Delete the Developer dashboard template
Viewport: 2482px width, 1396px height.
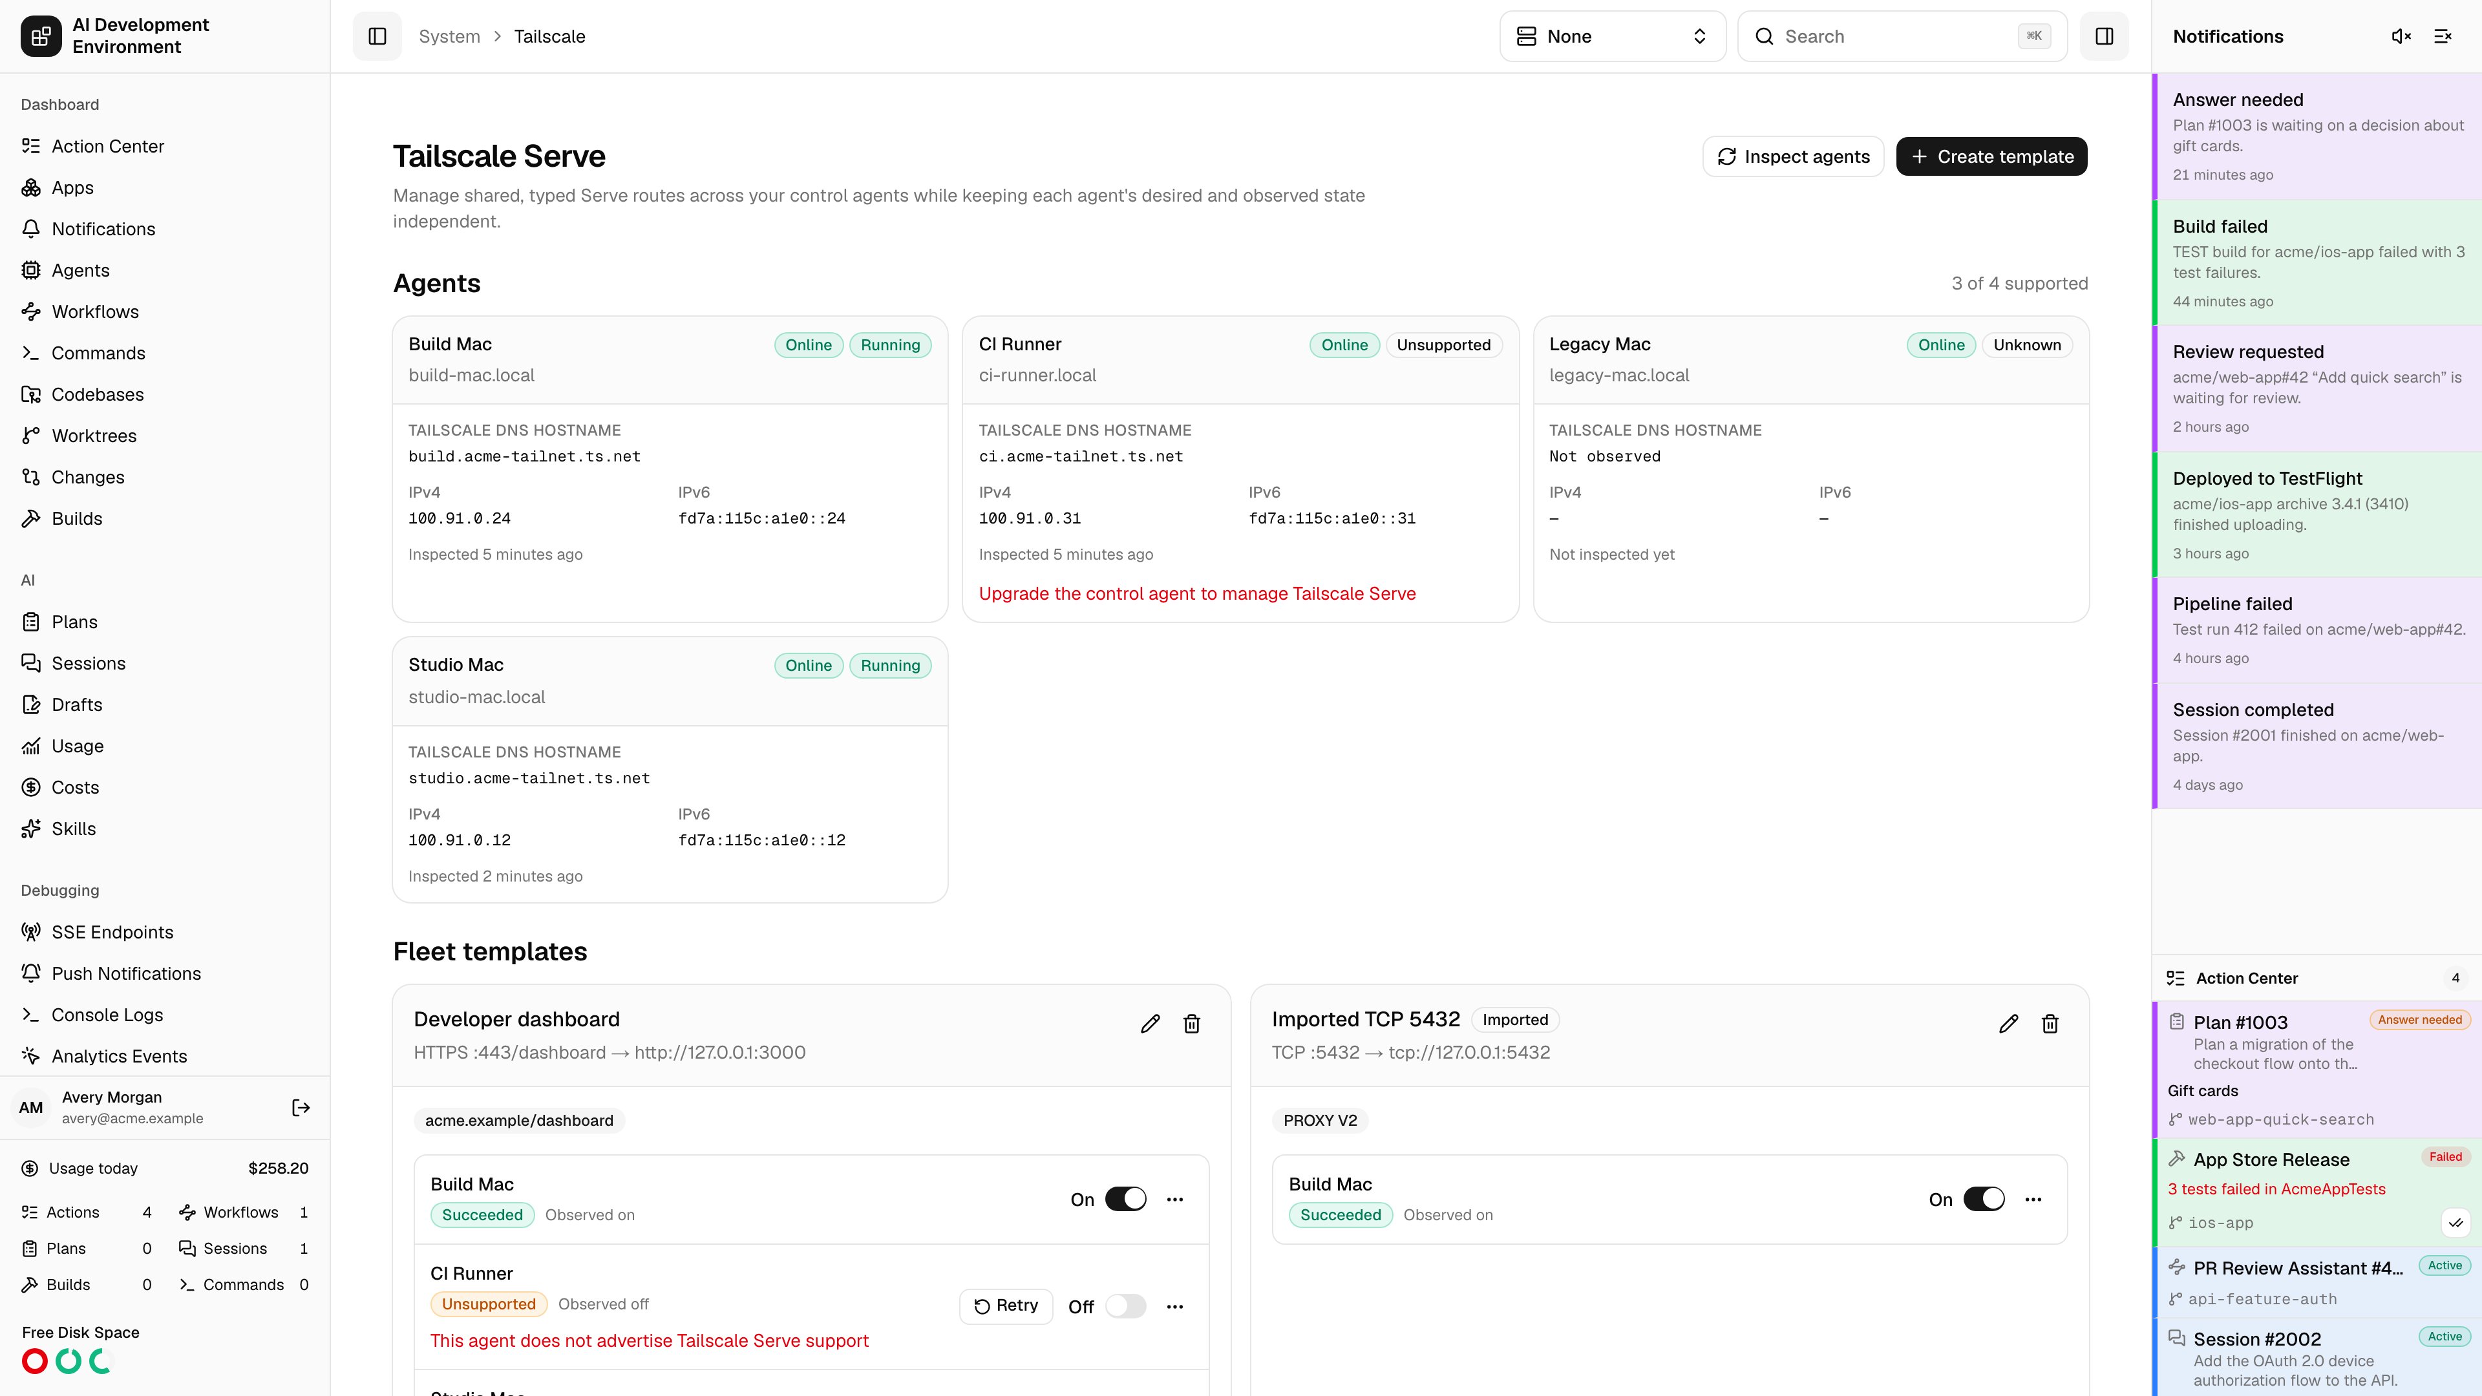(1192, 1024)
